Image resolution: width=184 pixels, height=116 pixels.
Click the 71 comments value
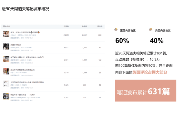tap(100, 98)
